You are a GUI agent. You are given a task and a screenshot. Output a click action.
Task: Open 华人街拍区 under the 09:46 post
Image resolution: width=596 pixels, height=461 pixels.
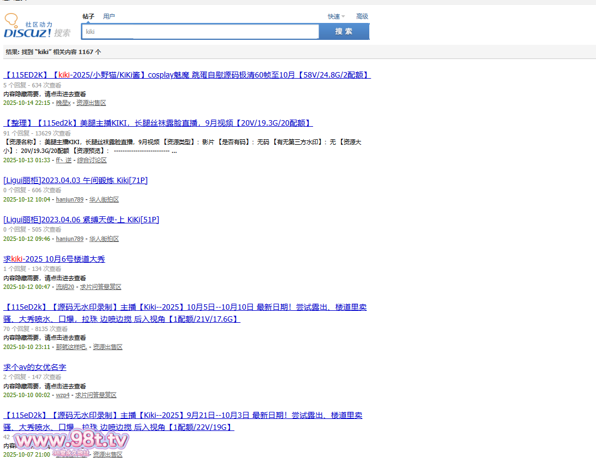coord(104,239)
